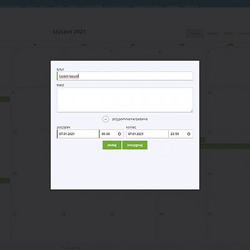250x250 pixels.
Task: Select the początek time field 00:00
Action: click(111, 134)
